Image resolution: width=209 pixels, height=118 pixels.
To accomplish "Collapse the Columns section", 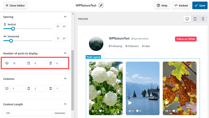I will pos(65,79).
